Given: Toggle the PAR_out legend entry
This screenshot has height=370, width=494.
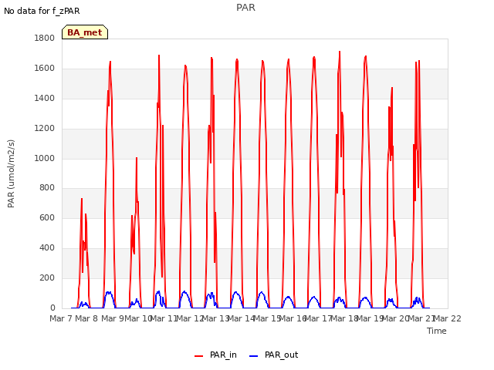Looking at the screenshot, I should (x=273, y=355).
